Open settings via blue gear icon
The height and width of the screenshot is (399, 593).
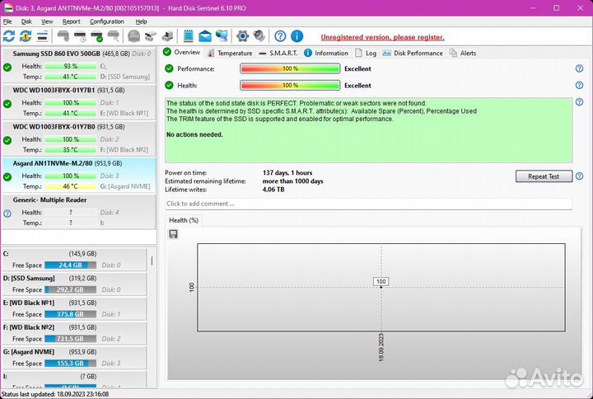[242, 36]
